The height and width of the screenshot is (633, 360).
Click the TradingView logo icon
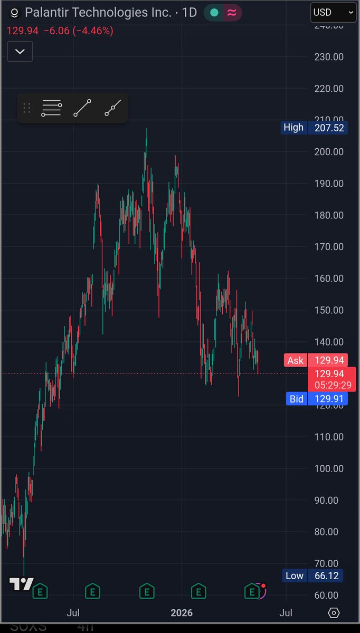click(22, 584)
